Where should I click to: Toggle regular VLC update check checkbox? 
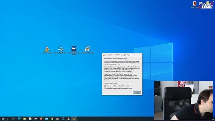tap(105, 88)
